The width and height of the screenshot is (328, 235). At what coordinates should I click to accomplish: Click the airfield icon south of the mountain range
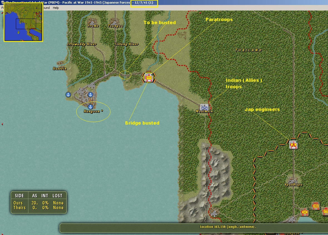click(214, 213)
